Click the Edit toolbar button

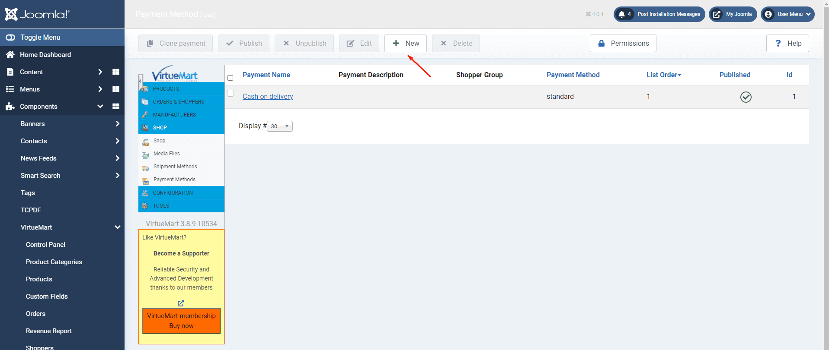(359, 44)
